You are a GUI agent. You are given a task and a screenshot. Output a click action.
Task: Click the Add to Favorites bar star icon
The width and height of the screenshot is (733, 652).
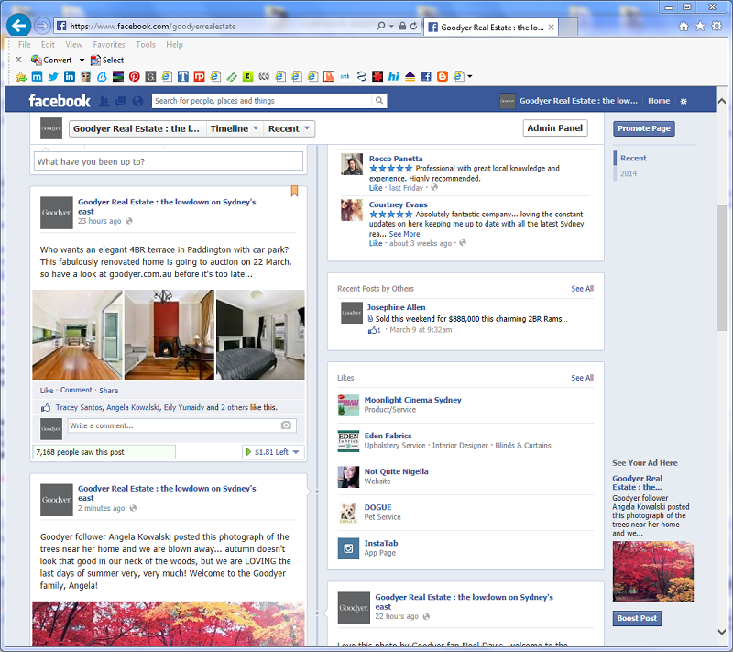click(20, 77)
